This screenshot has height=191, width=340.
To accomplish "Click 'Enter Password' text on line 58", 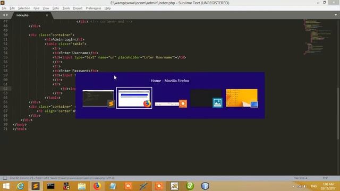I will [74, 71].
